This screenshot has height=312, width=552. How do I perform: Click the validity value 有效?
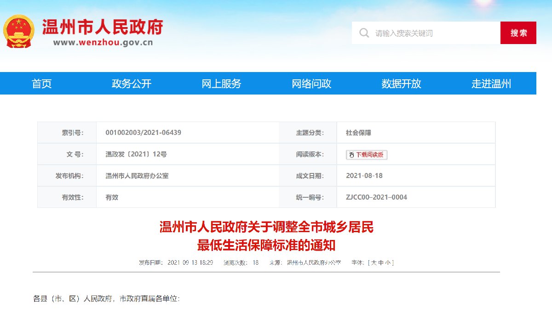tap(112, 197)
